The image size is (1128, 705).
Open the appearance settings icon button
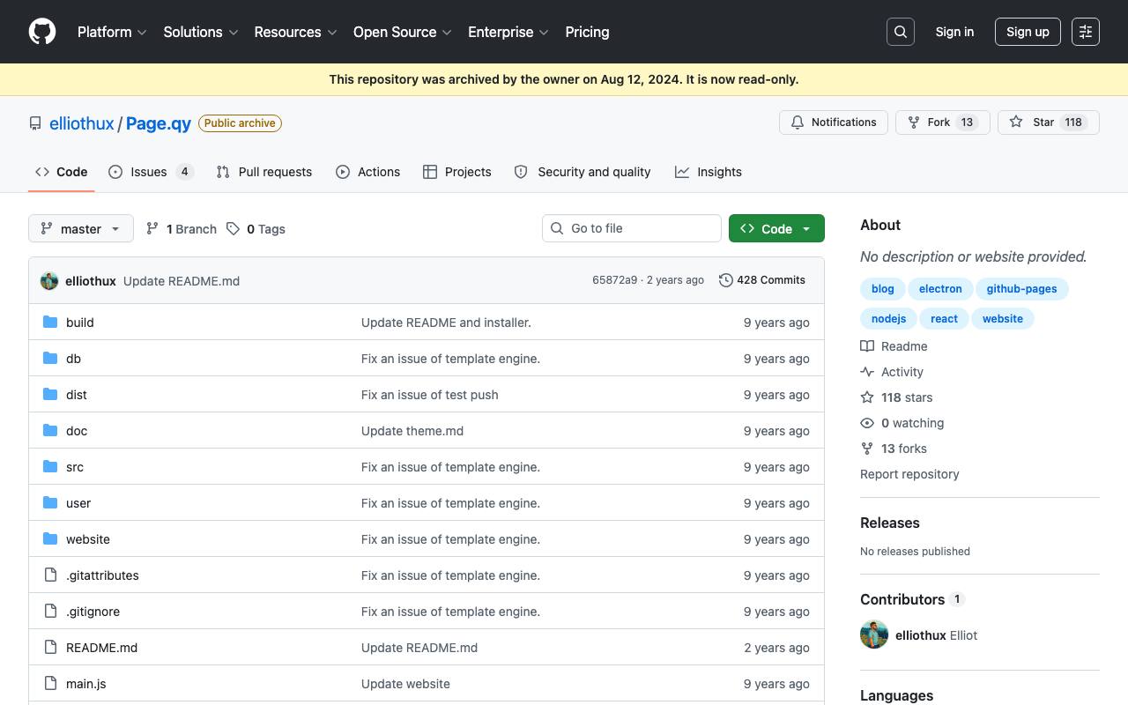coord(1086,32)
